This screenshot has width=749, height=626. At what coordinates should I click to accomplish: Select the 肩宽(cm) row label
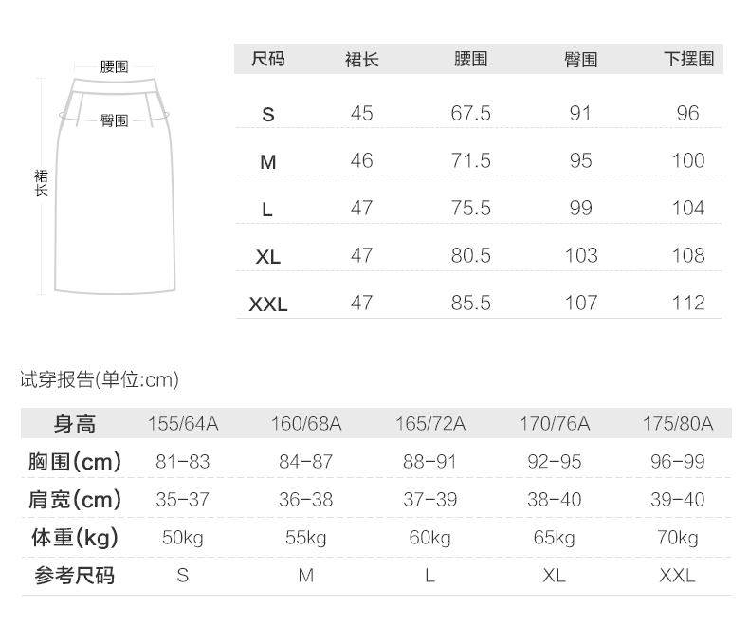coord(75,500)
